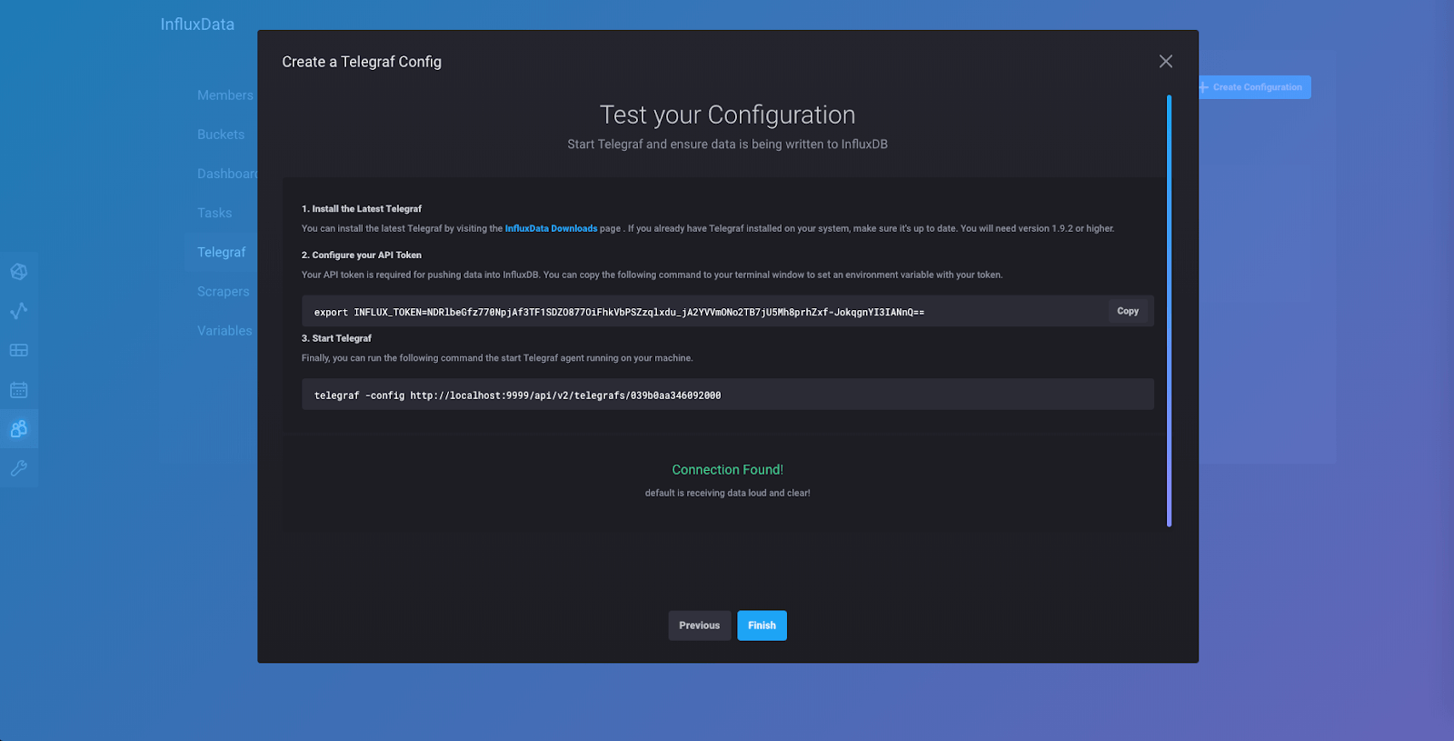
Task: Select the Telegraf tab
Action: pos(221,252)
